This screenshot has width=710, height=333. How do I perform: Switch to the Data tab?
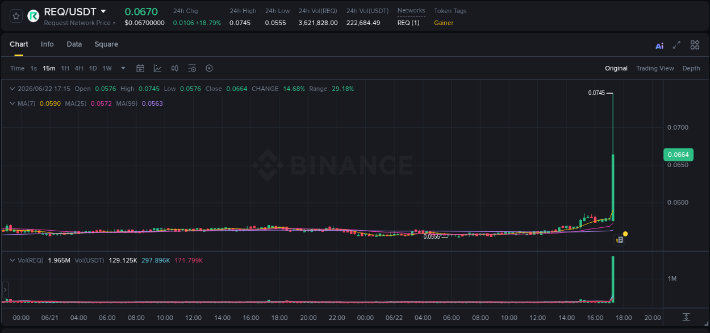[x=74, y=44]
